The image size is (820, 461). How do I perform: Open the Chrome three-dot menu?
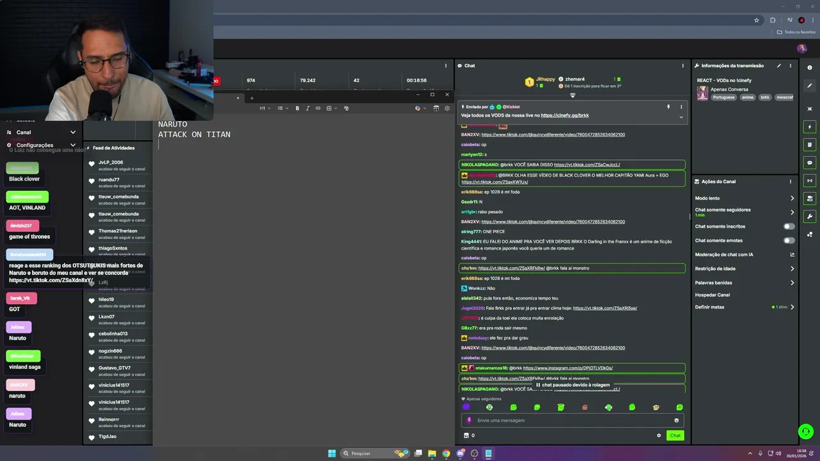tap(812, 20)
